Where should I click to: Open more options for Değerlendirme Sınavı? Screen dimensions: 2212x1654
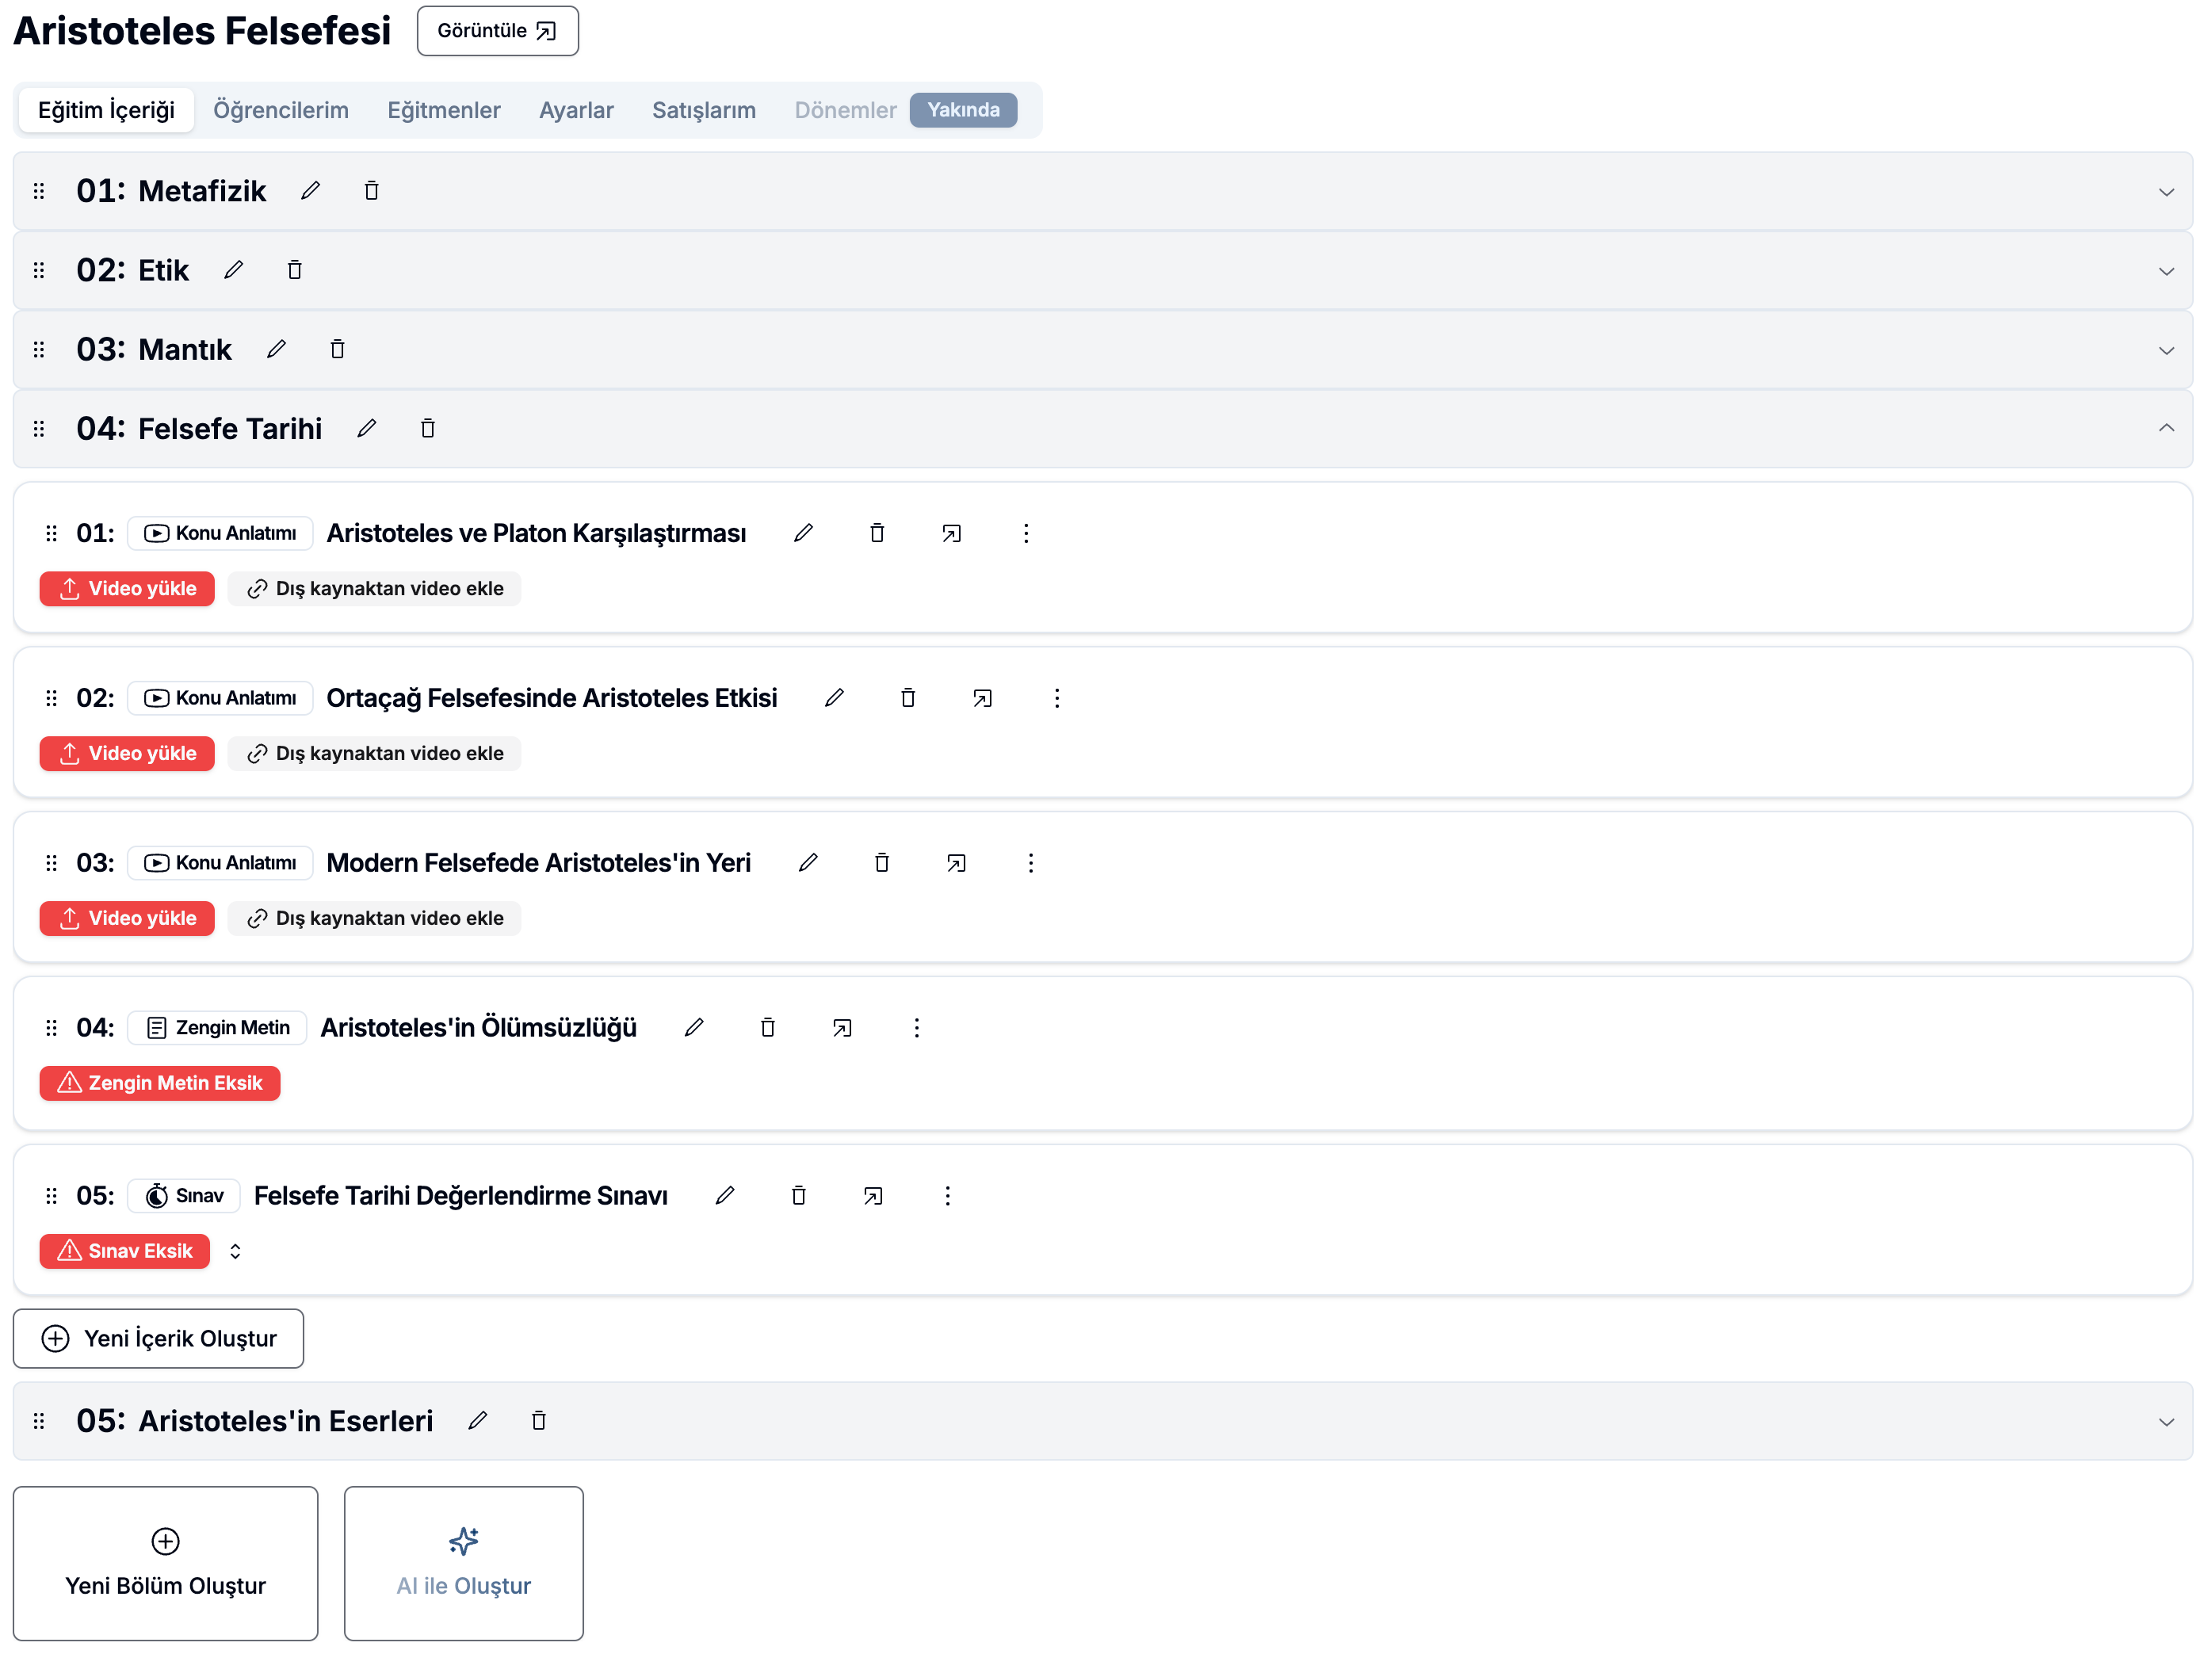(947, 1196)
